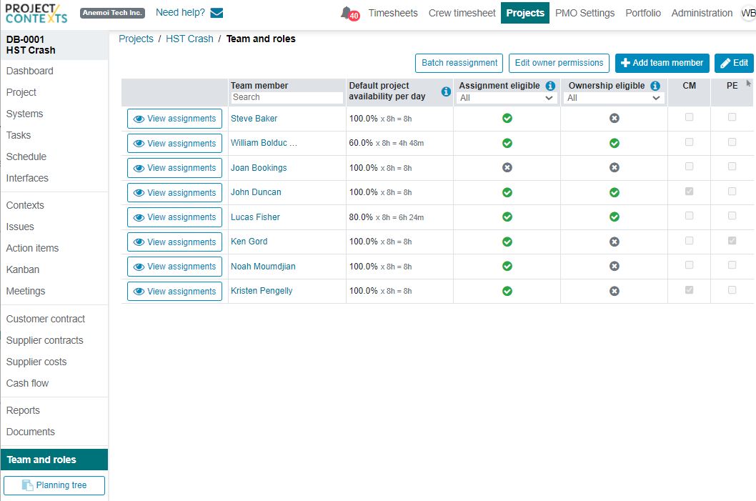Viewport: 756px width, 501px height.
Task: Click Edit owner permissions button
Action: pyautogui.click(x=559, y=63)
